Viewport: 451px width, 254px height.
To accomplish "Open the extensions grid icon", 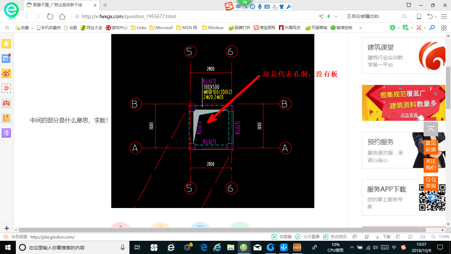I will coord(444,28).
